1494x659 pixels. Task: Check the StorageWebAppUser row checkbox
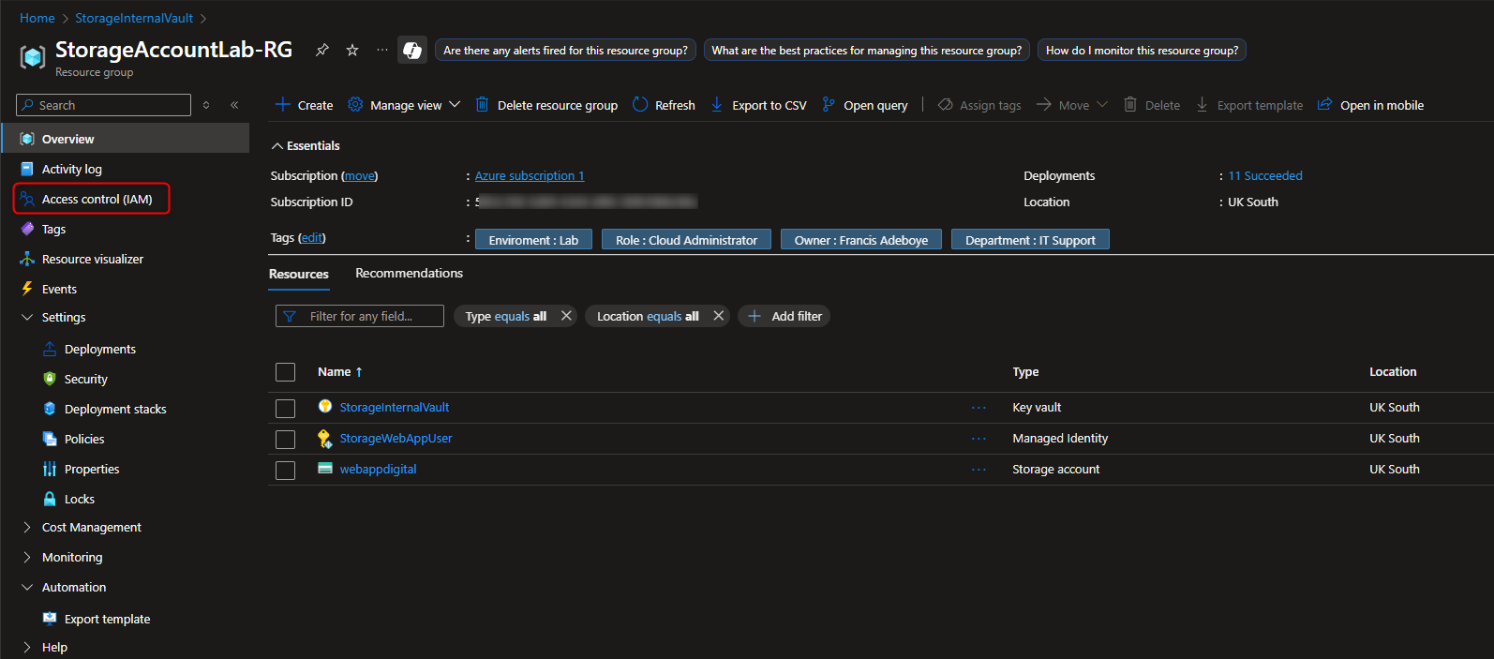286,439
